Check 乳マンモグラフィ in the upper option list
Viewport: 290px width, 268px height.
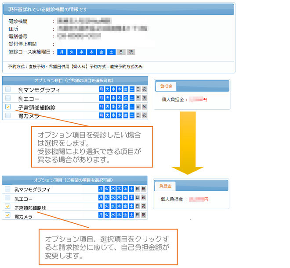(8, 89)
